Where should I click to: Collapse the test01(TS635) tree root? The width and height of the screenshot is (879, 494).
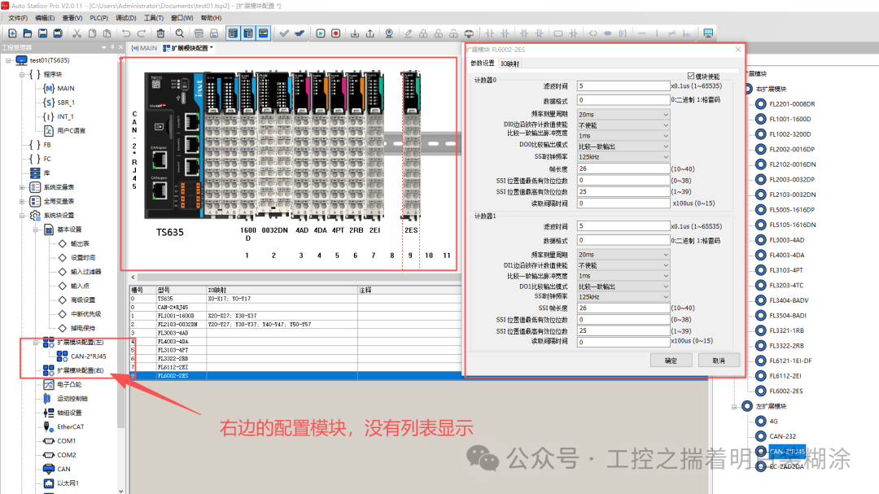(8, 60)
